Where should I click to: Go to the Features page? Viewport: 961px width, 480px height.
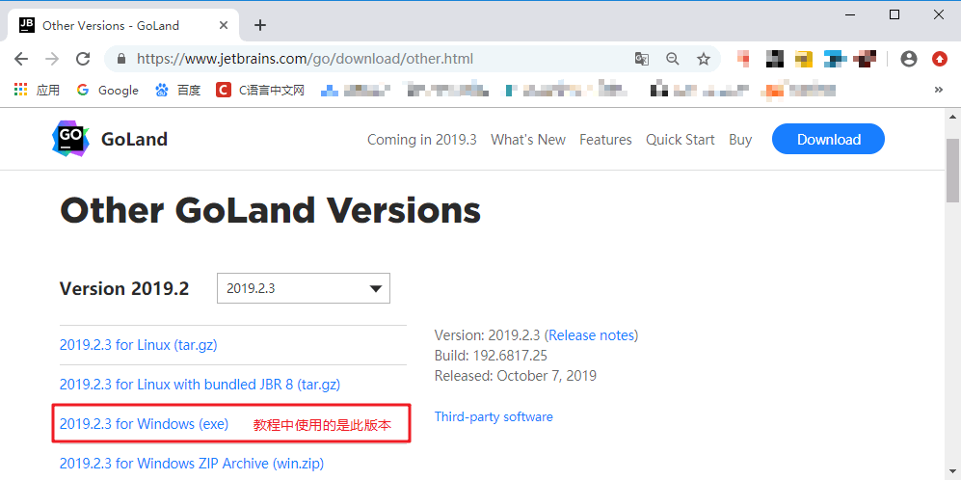(x=605, y=140)
